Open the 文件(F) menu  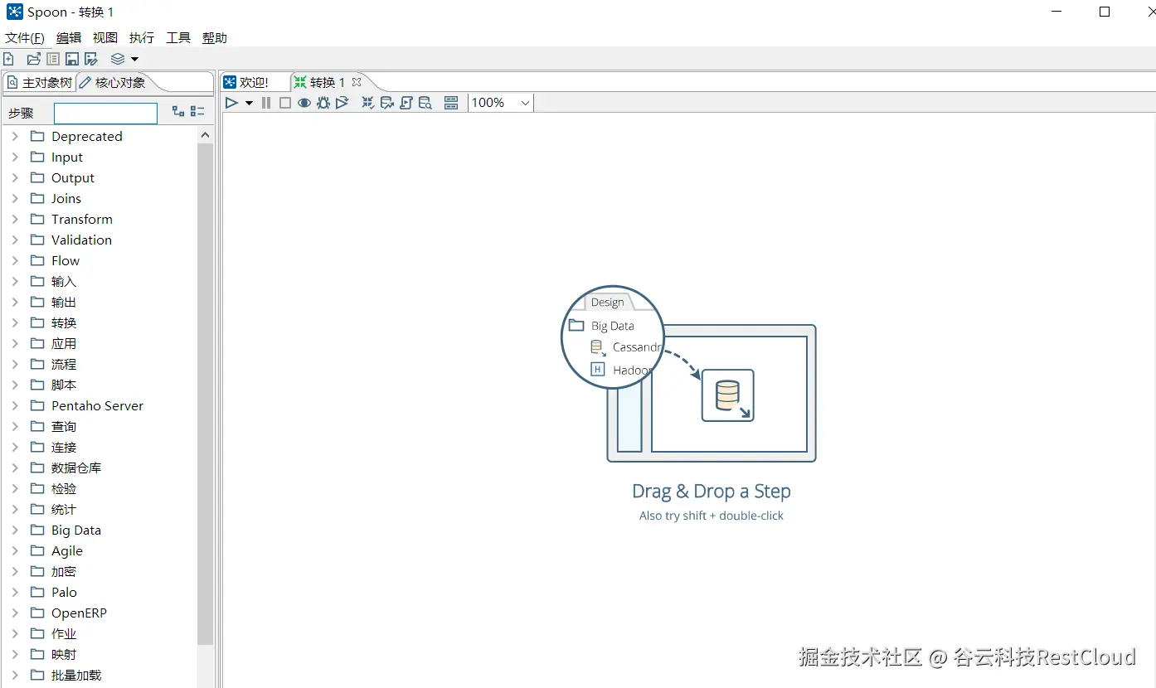pyautogui.click(x=25, y=37)
